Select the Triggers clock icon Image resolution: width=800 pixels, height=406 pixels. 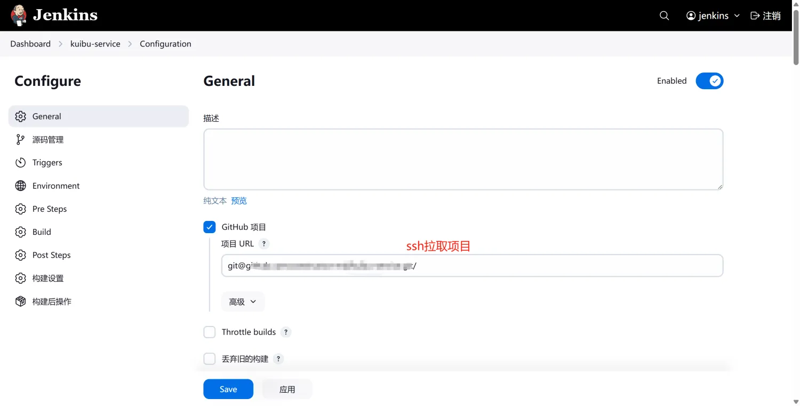[x=20, y=162]
